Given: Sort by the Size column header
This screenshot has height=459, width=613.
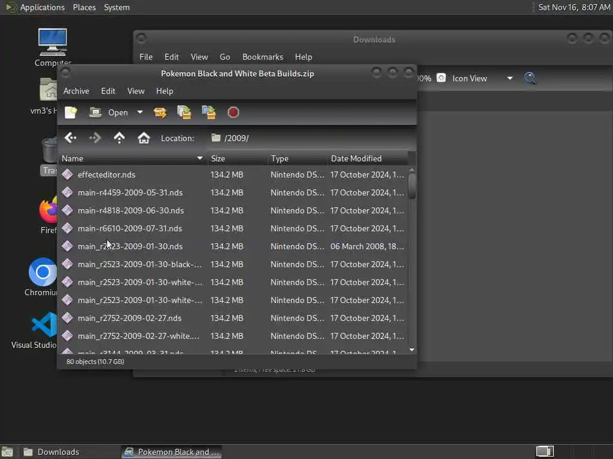Looking at the screenshot, I should (237, 158).
